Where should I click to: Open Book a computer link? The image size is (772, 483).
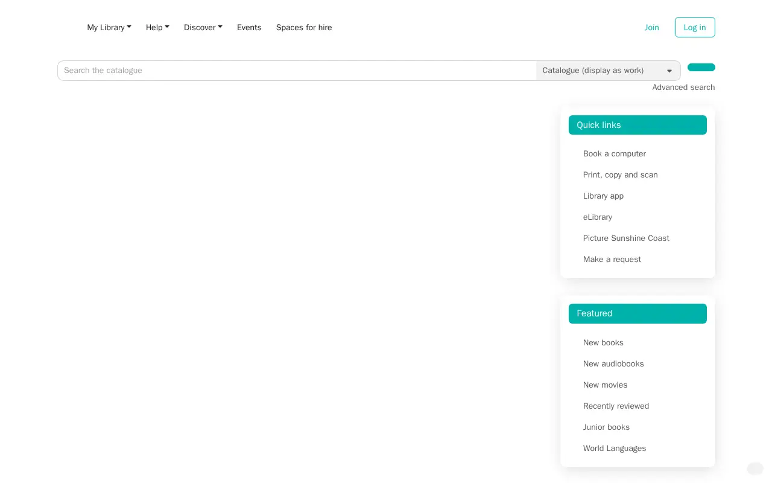615,154
